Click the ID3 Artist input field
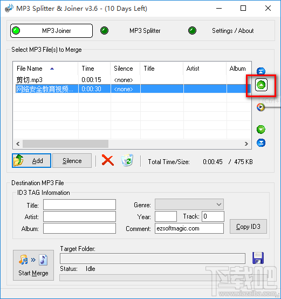 pos(79,216)
